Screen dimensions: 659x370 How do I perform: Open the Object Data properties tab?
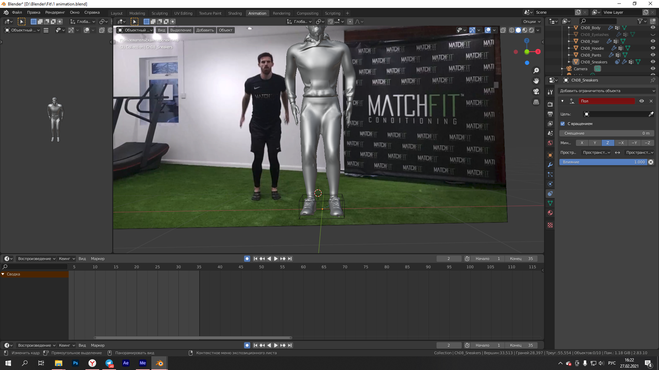pos(550,203)
